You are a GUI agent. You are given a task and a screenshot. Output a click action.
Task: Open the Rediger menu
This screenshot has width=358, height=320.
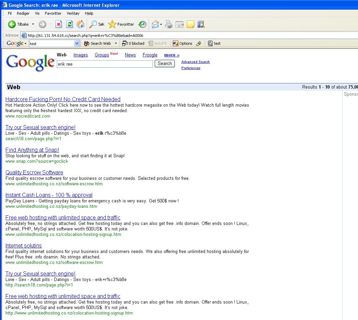23,13
